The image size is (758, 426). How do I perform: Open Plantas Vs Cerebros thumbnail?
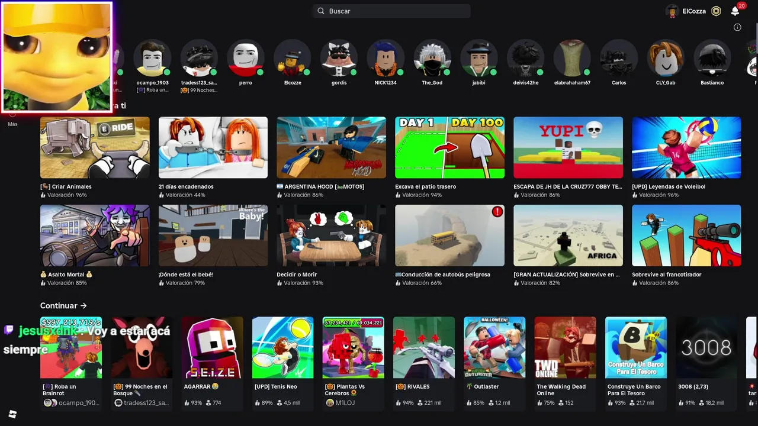pyautogui.click(x=354, y=347)
